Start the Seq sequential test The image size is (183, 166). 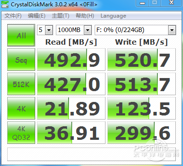pos(21,60)
